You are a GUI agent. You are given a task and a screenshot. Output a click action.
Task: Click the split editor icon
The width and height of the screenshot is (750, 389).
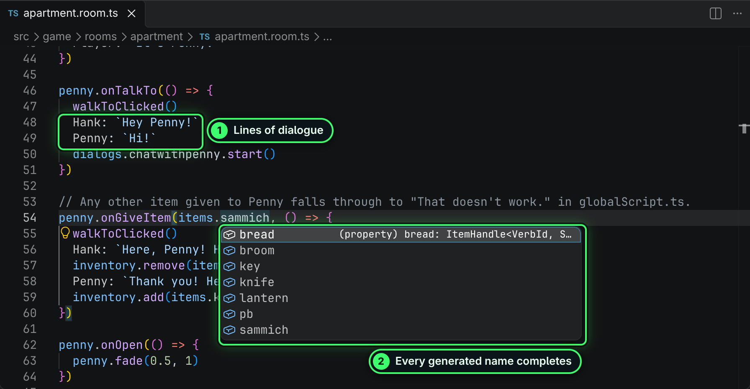tap(716, 13)
